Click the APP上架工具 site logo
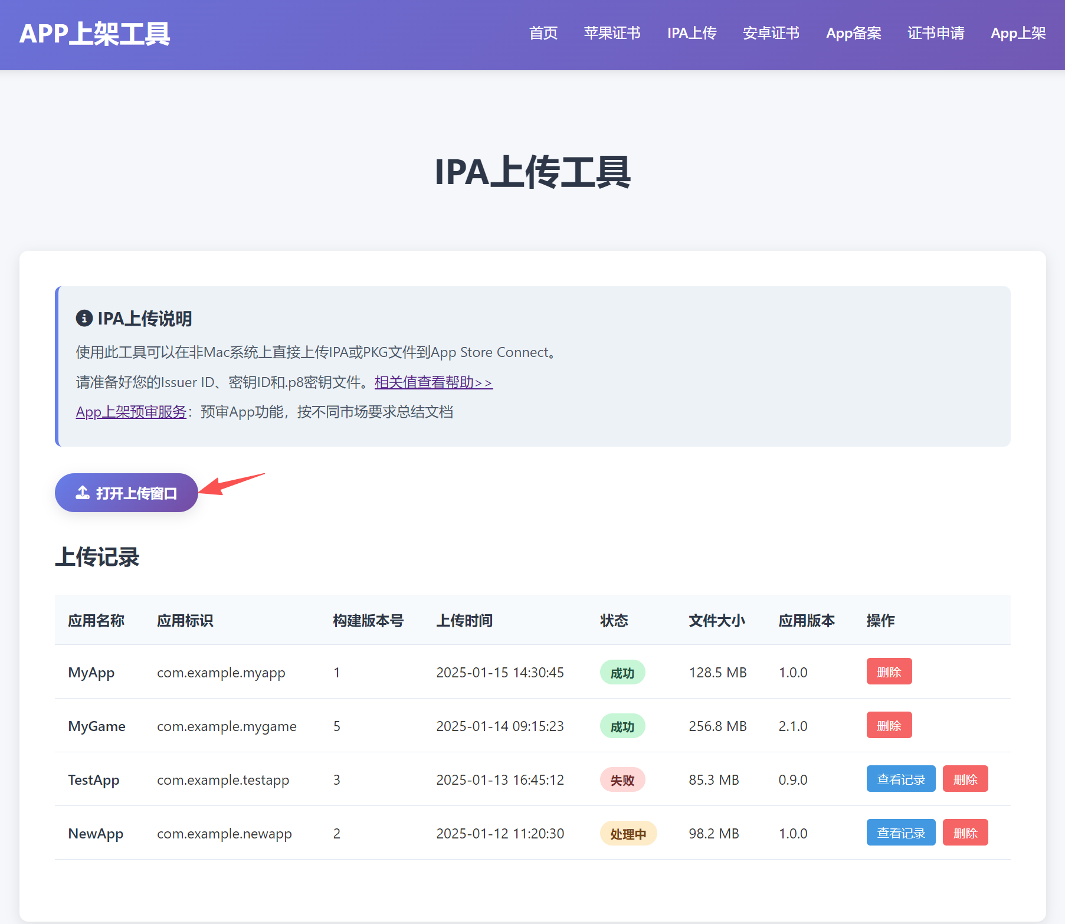Viewport: 1065px width, 924px height. pyautogui.click(x=94, y=34)
